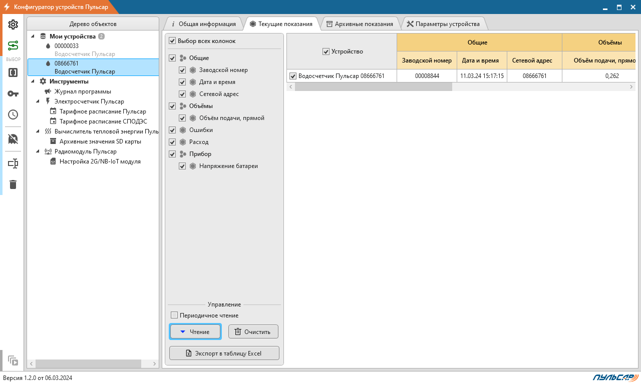Screen dimensions: 641x384
Task: Click the Пульсар logo at bottom right
Action: click(x=615, y=377)
